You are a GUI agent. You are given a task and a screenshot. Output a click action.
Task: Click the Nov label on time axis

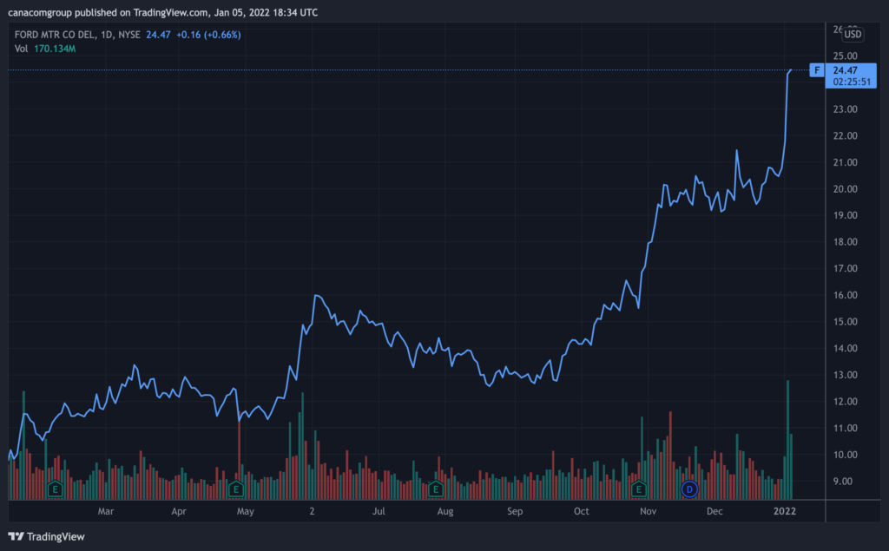tap(648, 511)
